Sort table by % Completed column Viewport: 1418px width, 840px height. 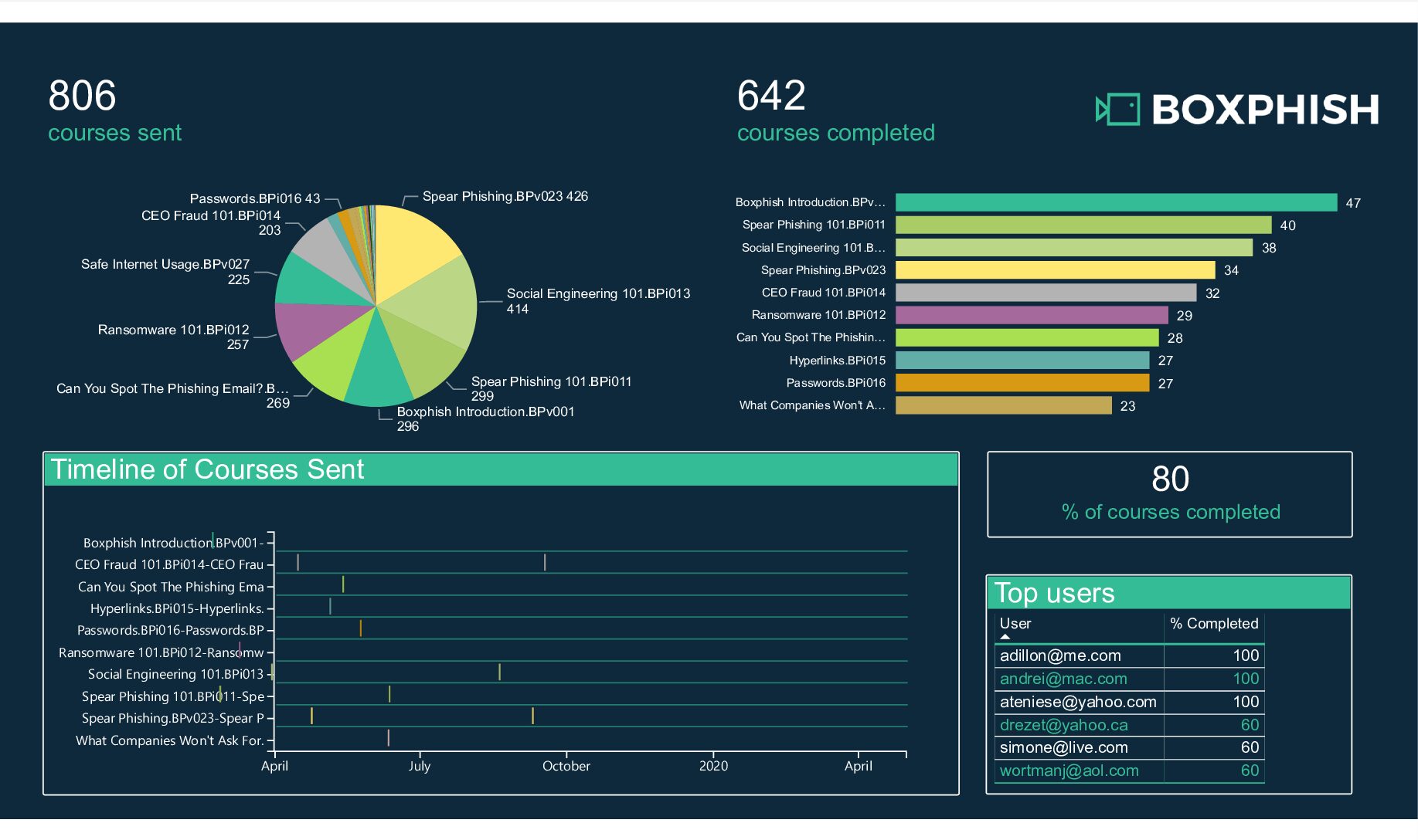[1213, 624]
